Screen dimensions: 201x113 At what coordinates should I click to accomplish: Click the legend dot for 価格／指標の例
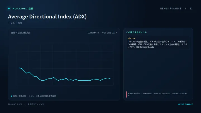[x=11, y=96]
